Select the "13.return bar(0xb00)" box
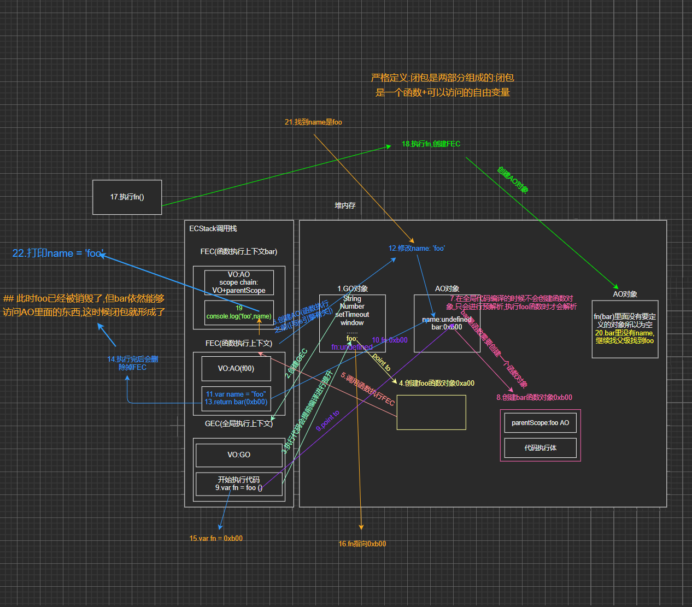Screen dimensions: 692x607 (236, 399)
